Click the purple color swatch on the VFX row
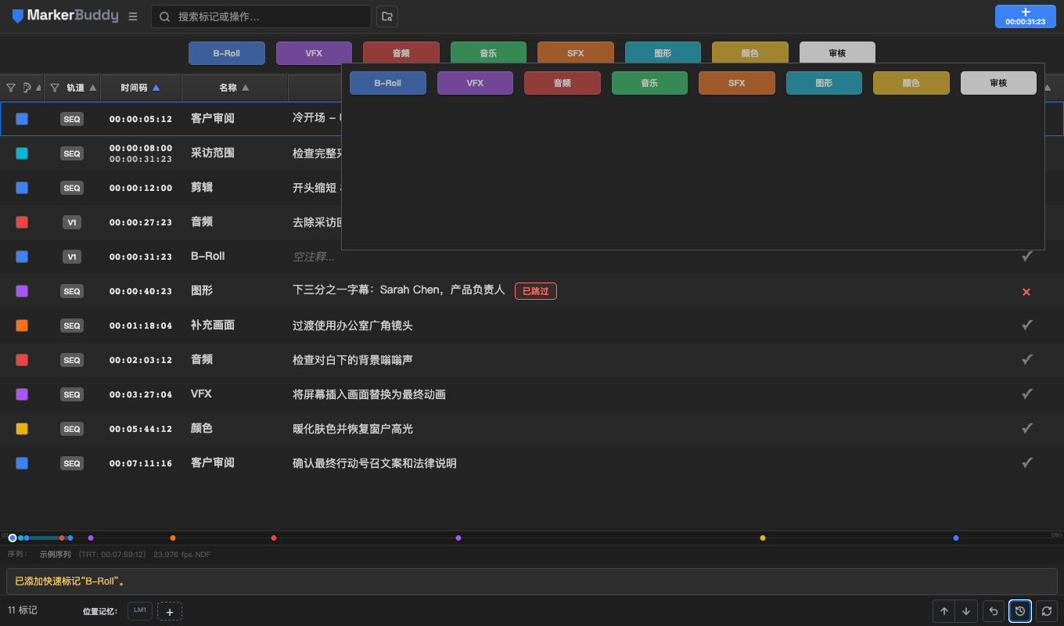The image size is (1064, 626). (22, 394)
